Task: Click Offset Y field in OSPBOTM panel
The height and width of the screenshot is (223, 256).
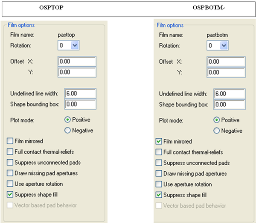Action: click(226, 72)
